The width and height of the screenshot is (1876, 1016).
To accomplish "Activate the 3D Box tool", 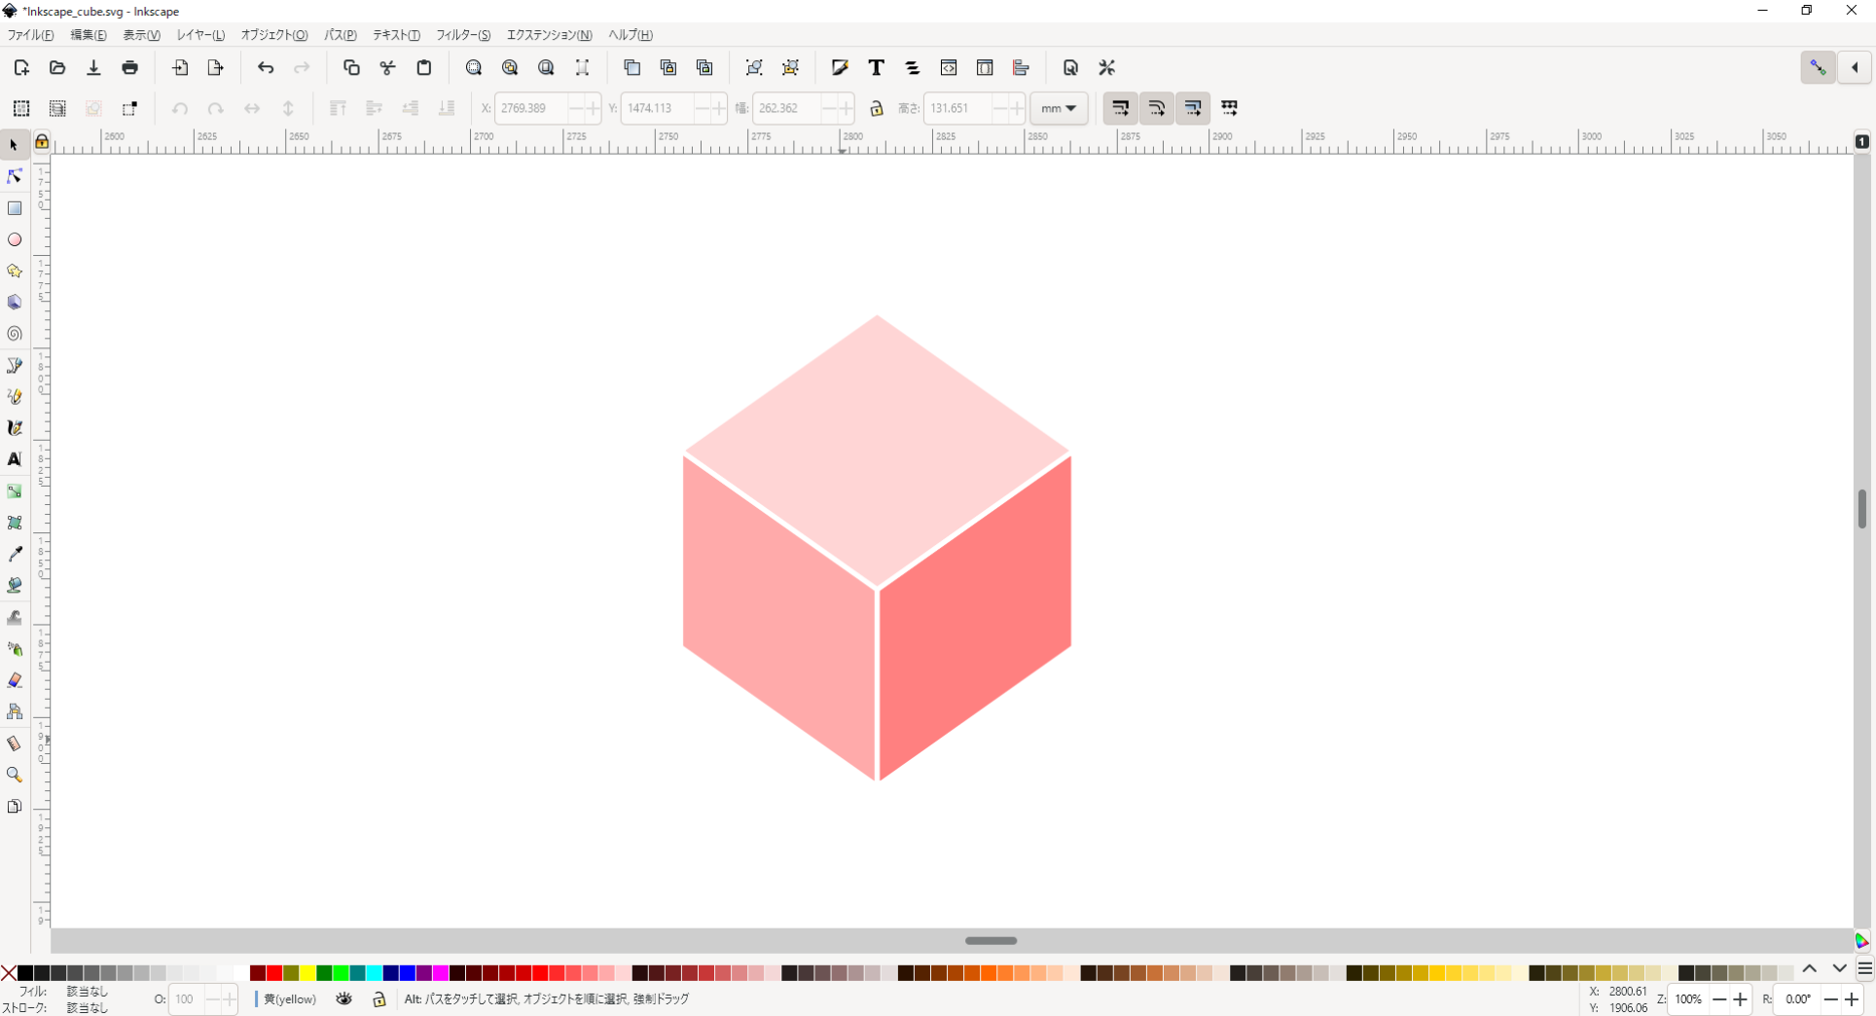I will pyautogui.click(x=14, y=303).
